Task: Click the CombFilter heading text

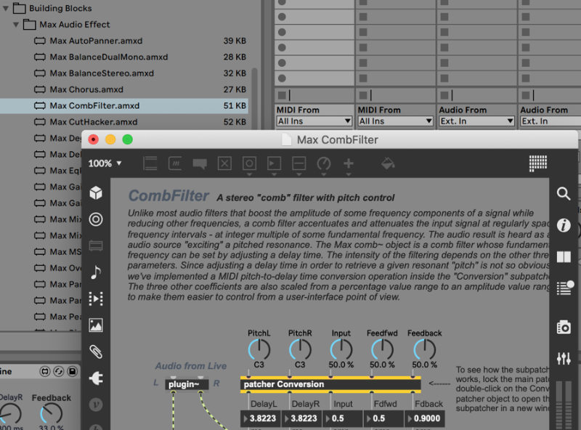Action: click(x=168, y=195)
